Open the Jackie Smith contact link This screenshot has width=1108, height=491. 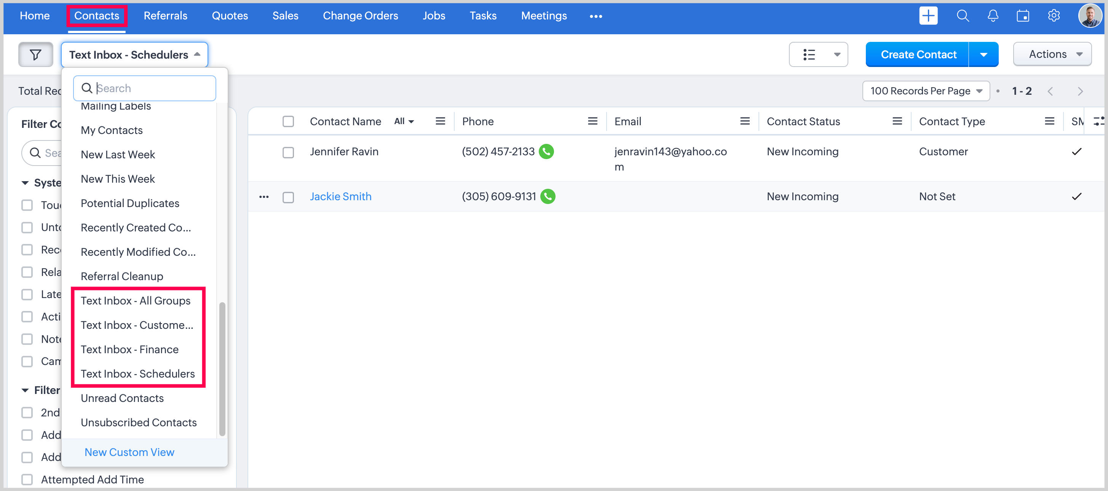click(x=340, y=196)
